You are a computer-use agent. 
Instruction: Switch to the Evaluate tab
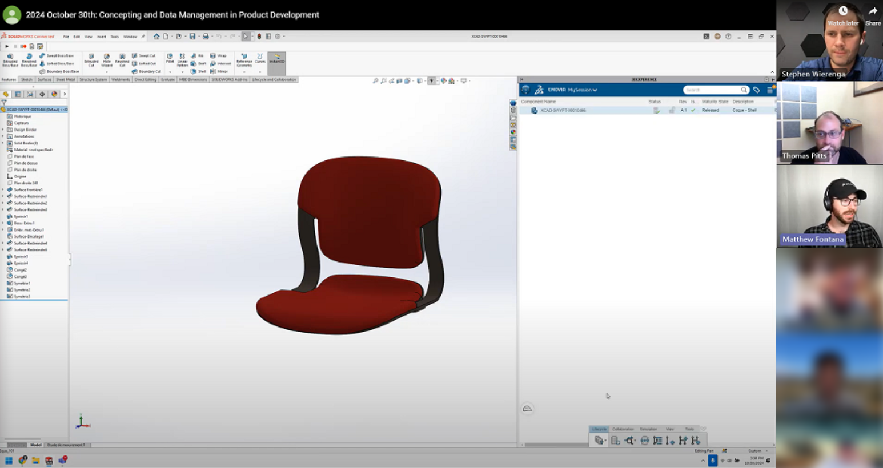pos(167,80)
